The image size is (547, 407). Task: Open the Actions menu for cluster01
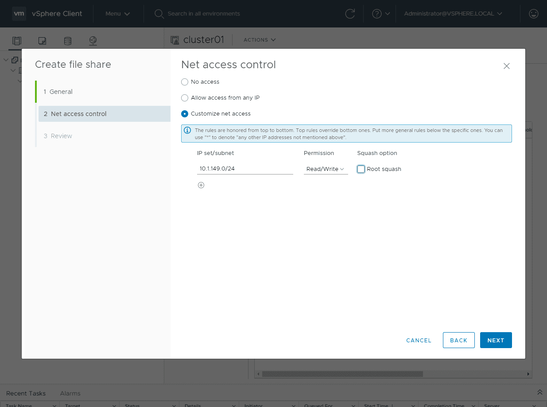tap(259, 40)
